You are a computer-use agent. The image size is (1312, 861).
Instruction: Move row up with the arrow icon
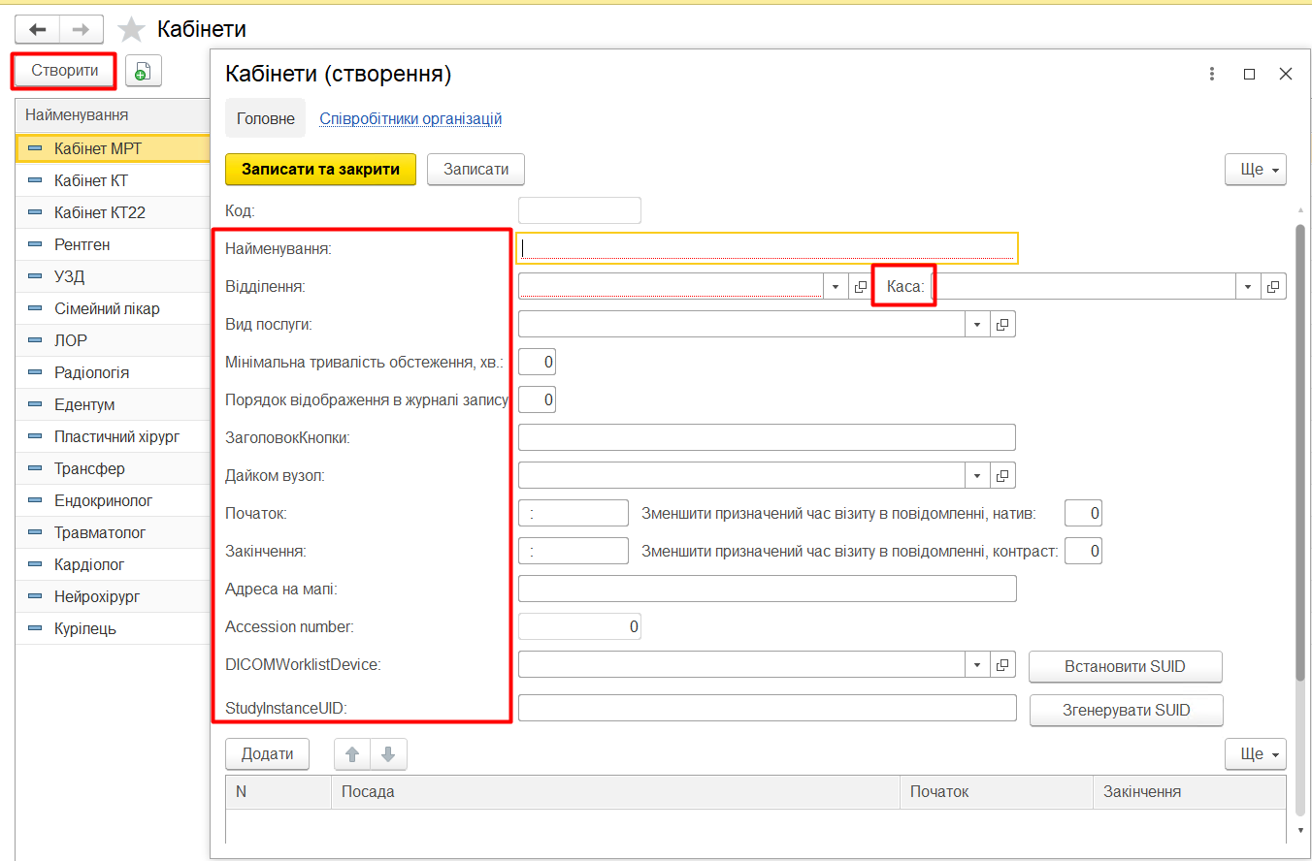click(352, 754)
